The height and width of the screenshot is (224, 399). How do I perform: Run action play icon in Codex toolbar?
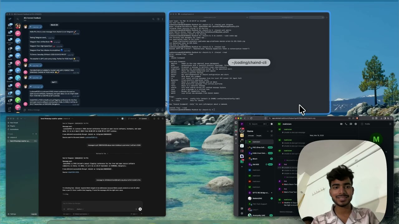[x=118, y=119]
